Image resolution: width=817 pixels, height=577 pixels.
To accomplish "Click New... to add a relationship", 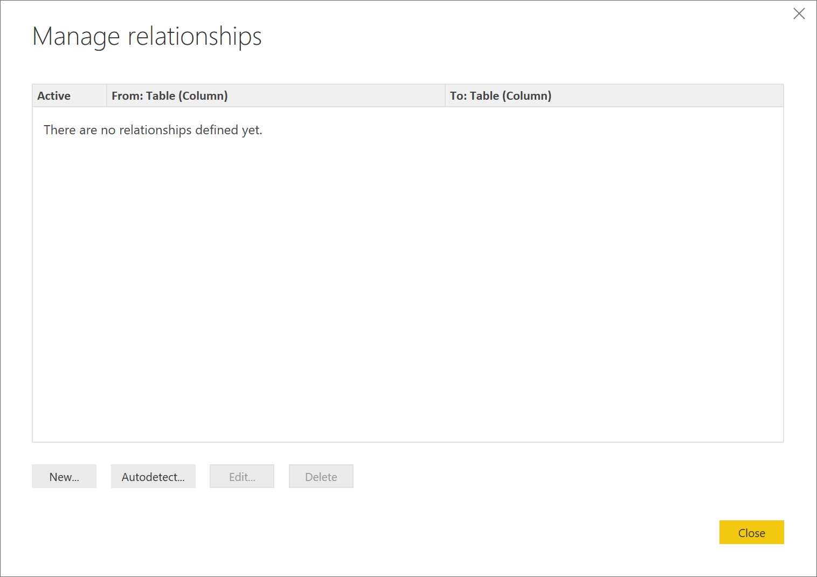I will pos(64,476).
